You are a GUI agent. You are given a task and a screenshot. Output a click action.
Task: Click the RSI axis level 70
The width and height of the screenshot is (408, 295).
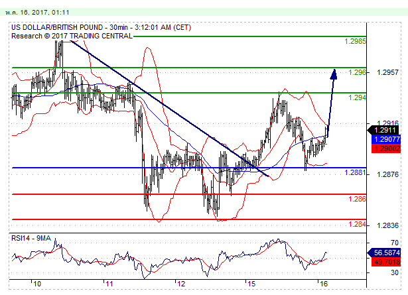pyautogui.click(x=395, y=243)
